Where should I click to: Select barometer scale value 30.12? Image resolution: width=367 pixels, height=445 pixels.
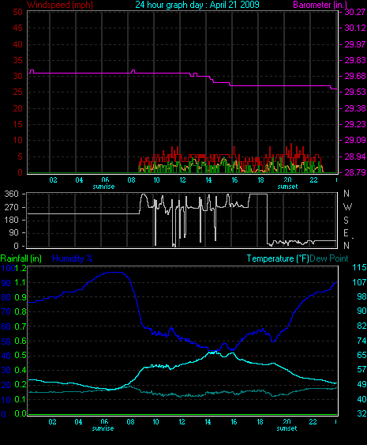(x=355, y=28)
